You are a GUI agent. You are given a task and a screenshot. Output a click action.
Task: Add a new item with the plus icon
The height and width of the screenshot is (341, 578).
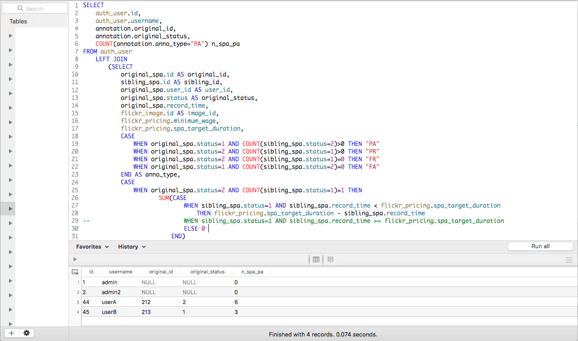coord(11,333)
